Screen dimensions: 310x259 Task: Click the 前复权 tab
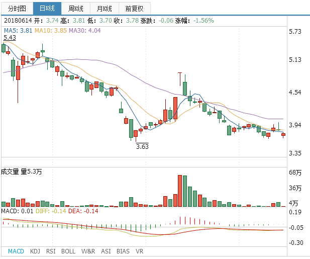[135, 9]
